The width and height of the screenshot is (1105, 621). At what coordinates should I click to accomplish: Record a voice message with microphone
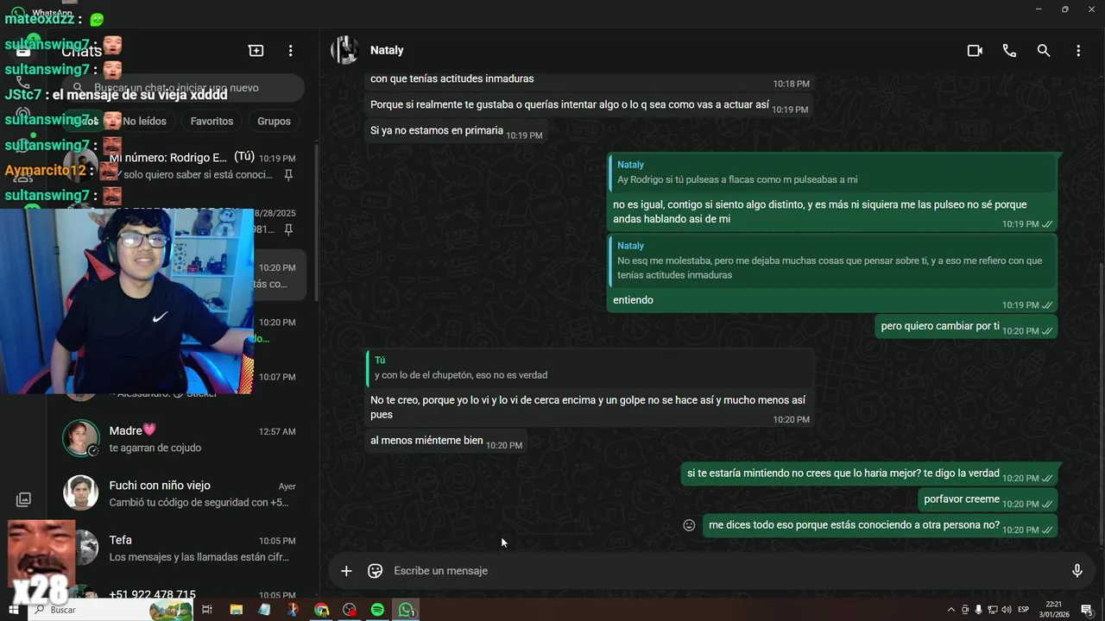coord(1077,571)
